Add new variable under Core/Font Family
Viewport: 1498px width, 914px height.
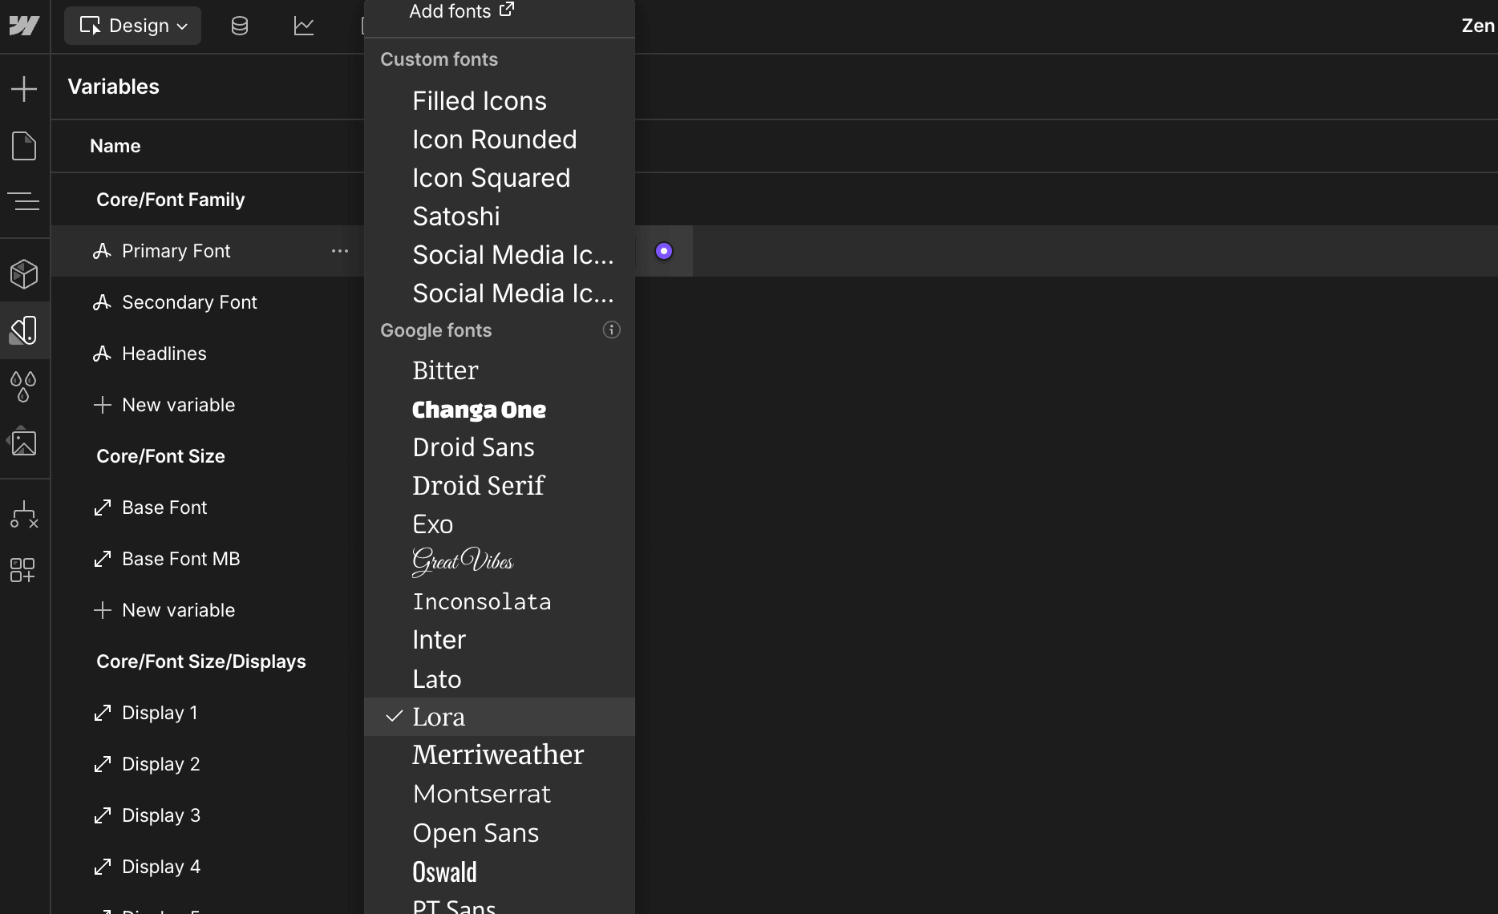point(164,405)
